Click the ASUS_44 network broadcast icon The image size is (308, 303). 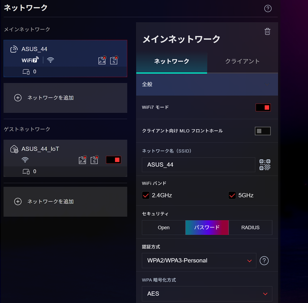coord(14,49)
